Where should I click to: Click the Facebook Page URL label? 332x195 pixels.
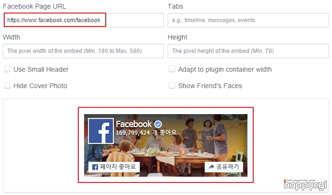pos(35,6)
